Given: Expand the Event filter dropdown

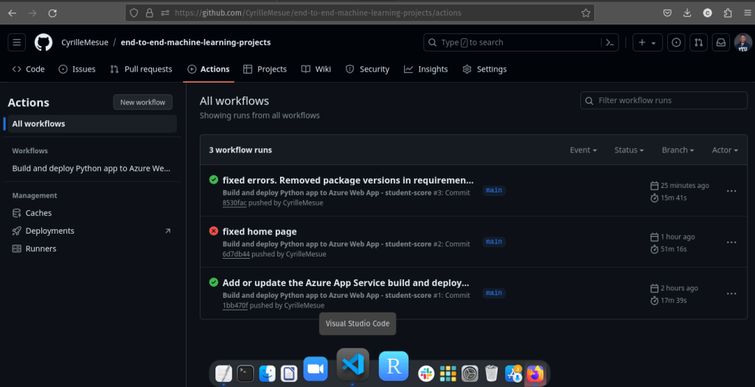Looking at the screenshot, I should click(583, 150).
